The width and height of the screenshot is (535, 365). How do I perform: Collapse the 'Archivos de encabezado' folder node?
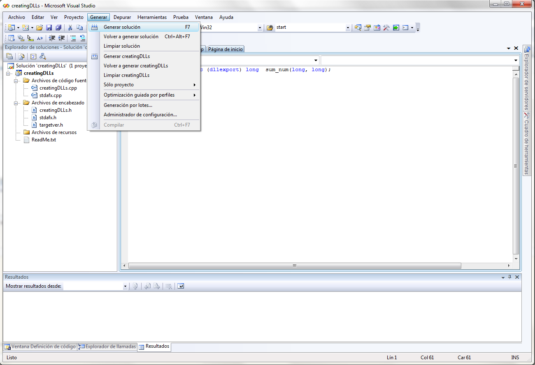click(17, 103)
